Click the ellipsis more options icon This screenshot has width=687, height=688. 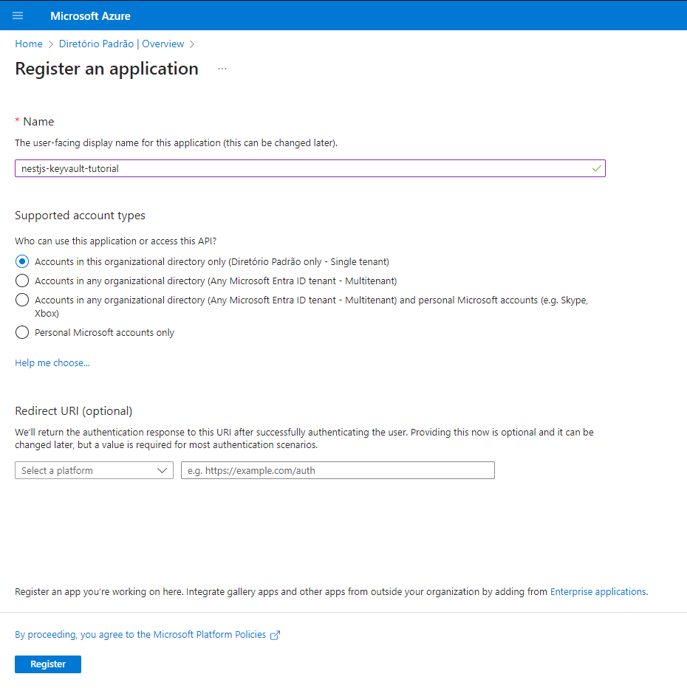click(222, 69)
